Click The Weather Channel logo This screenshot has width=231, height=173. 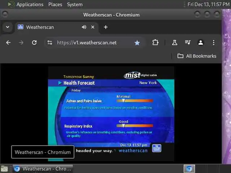157,148
